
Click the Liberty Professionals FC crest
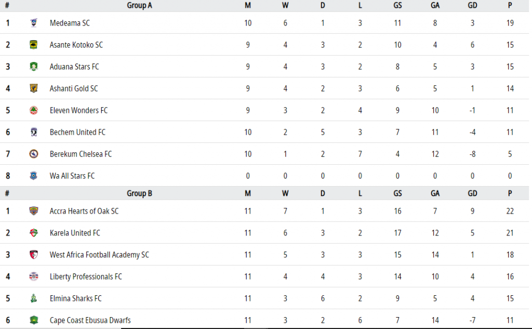tap(33, 277)
